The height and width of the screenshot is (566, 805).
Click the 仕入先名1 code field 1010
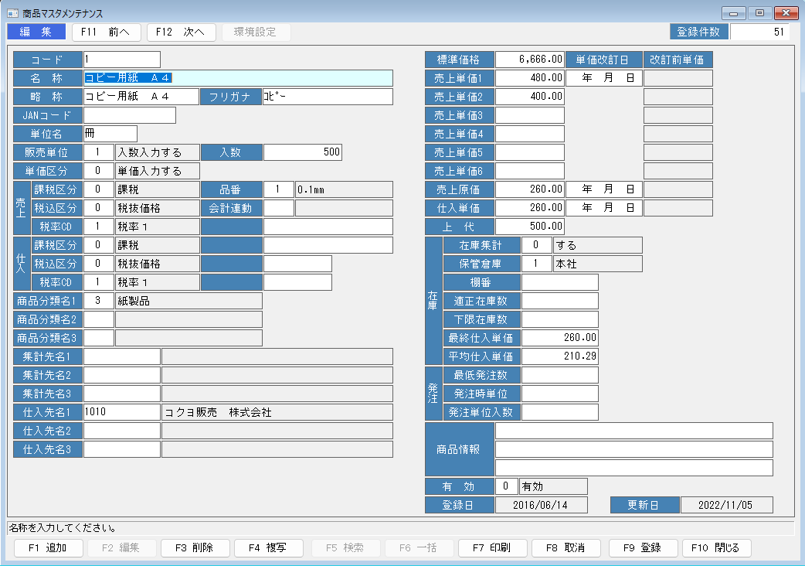121,412
